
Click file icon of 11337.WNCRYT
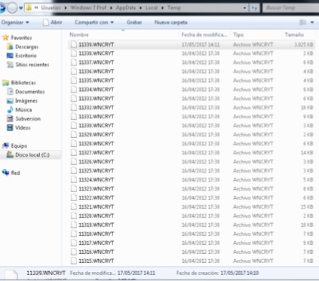point(74,63)
